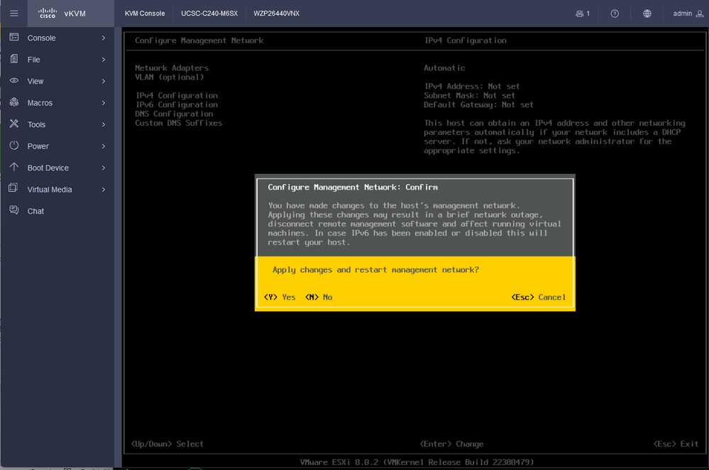The image size is (709, 470).
Task: Select Network Adapters in ESXi list
Action: click(x=172, y=68)
